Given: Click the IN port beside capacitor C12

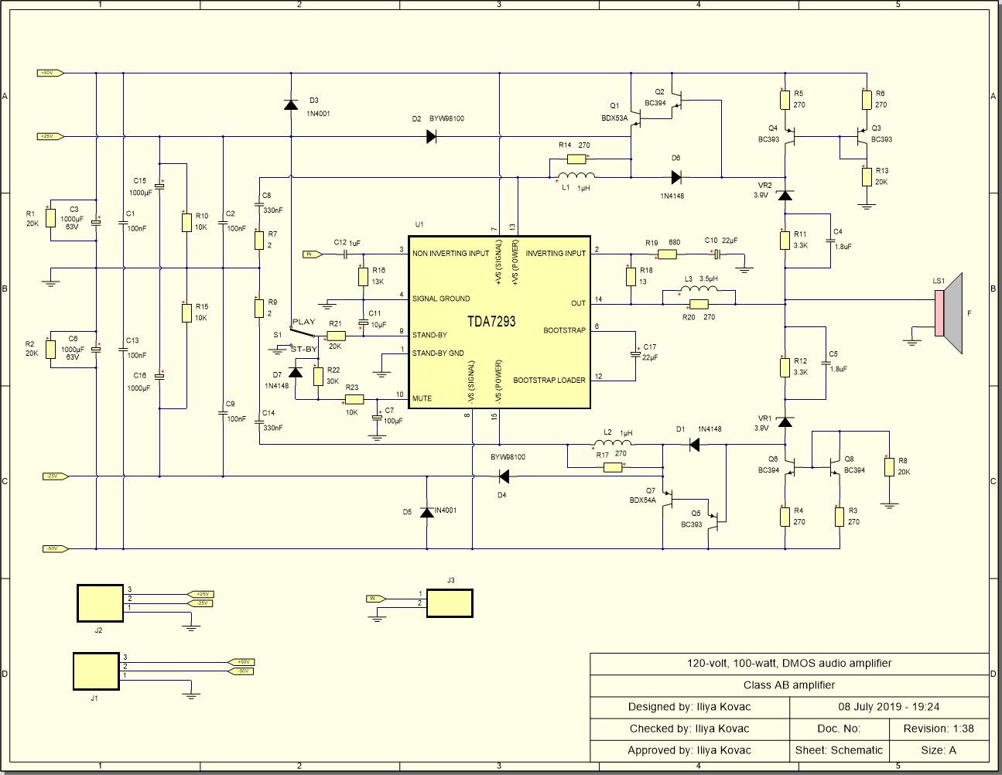Looking at the screenshot, I should [312, 254].
